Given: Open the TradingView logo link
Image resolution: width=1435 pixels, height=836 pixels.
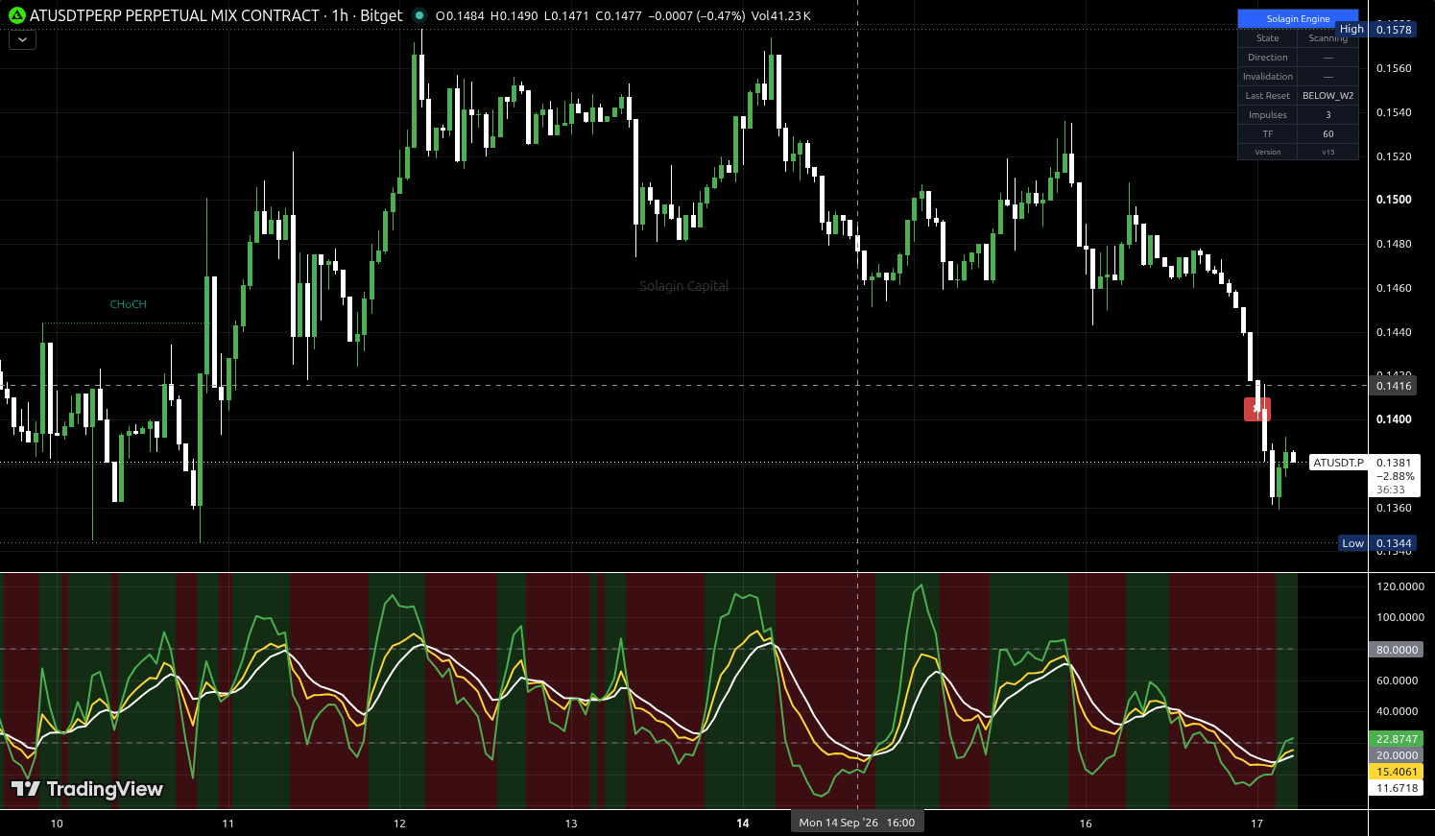Looking at the screenshot, I should [x=86, y=789].
